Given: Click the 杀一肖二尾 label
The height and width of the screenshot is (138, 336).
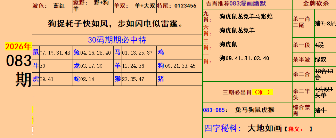Looking at the screenshot, I should (x=301, y=22).
